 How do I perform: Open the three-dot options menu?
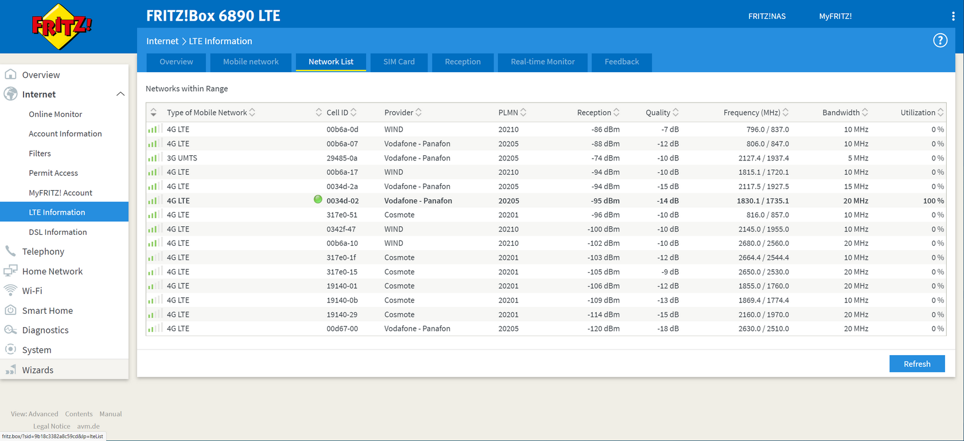click(x=953, y=16)
